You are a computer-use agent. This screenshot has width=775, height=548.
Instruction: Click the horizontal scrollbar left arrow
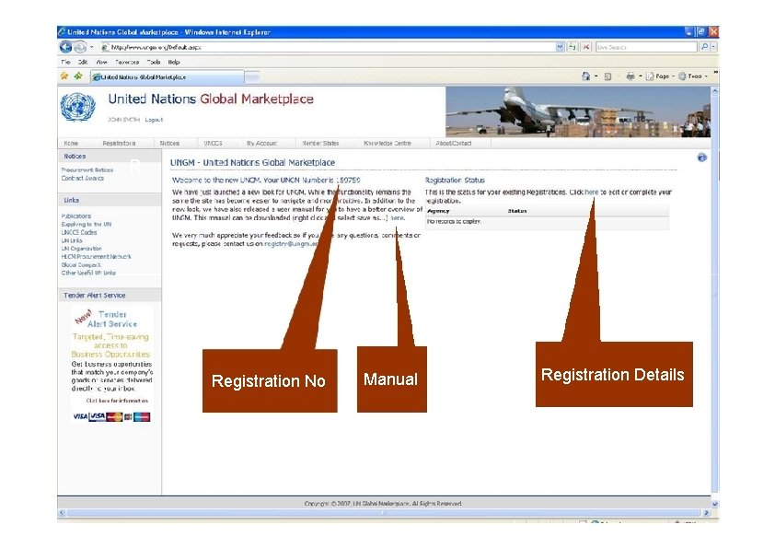62,513
